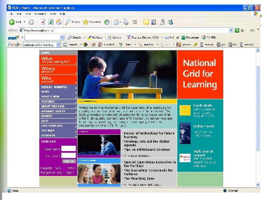Print the page with printer icon
This screenshot has height=200, width=267.
(126, 22)
